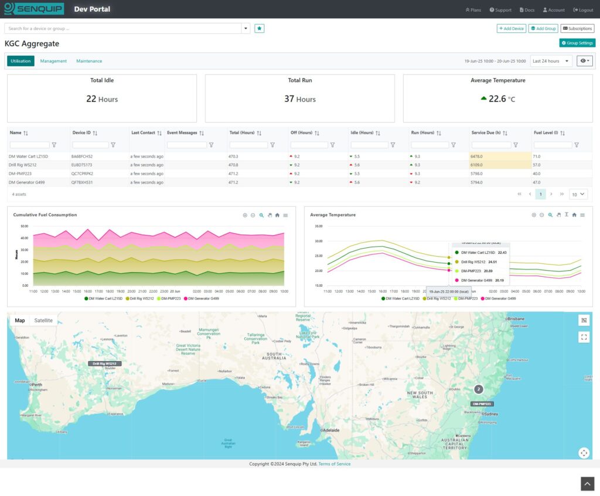The image size is (600, 496).
Task: Click the Name column filter input field
Action: (30, 145)
